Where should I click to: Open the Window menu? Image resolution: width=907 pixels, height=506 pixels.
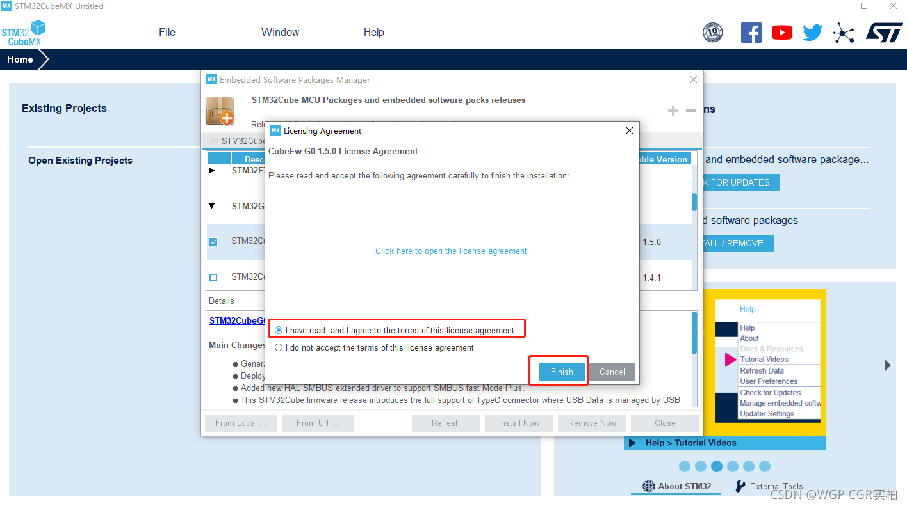pyautogui.click(x=280, y=33)
